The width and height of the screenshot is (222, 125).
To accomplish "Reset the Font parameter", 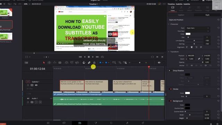I will tap(219, 28).
